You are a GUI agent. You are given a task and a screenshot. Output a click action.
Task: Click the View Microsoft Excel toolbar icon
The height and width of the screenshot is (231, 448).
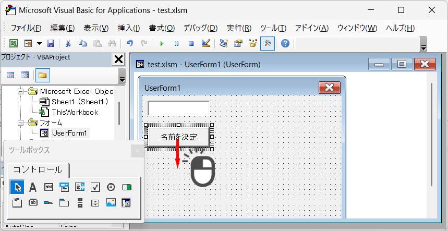coord(14,43)
